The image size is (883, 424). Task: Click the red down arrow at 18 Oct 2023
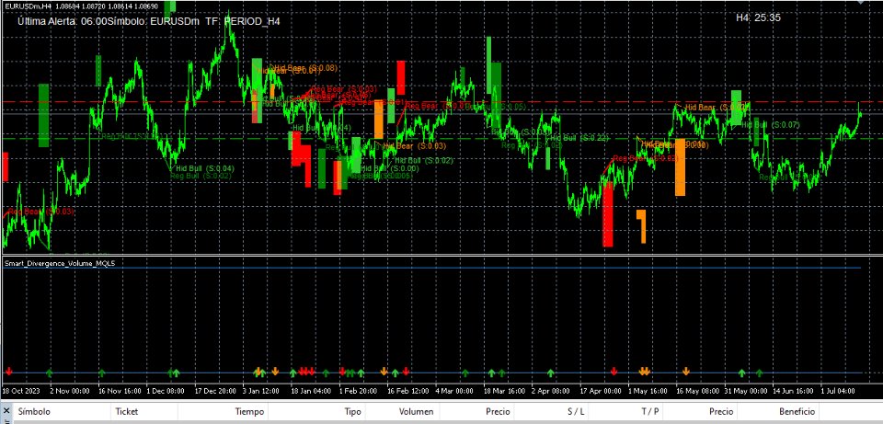[x=8, y=371]
